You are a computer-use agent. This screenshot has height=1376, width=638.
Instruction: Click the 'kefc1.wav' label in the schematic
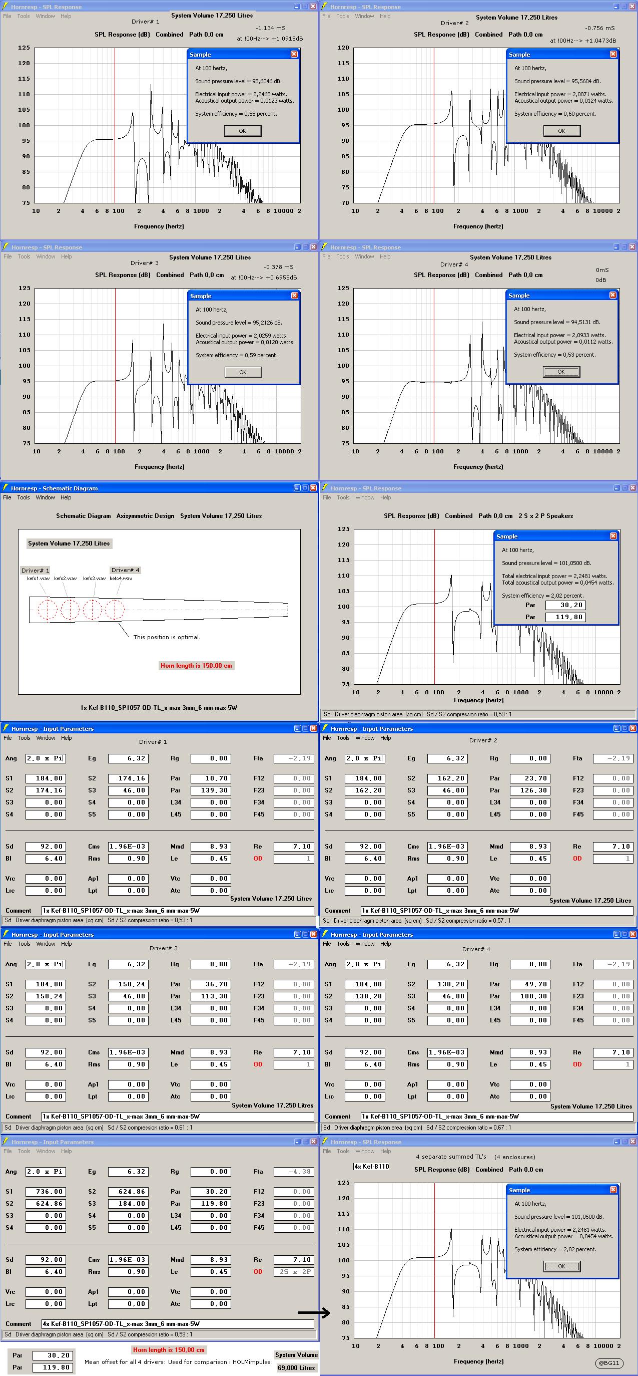39,579
